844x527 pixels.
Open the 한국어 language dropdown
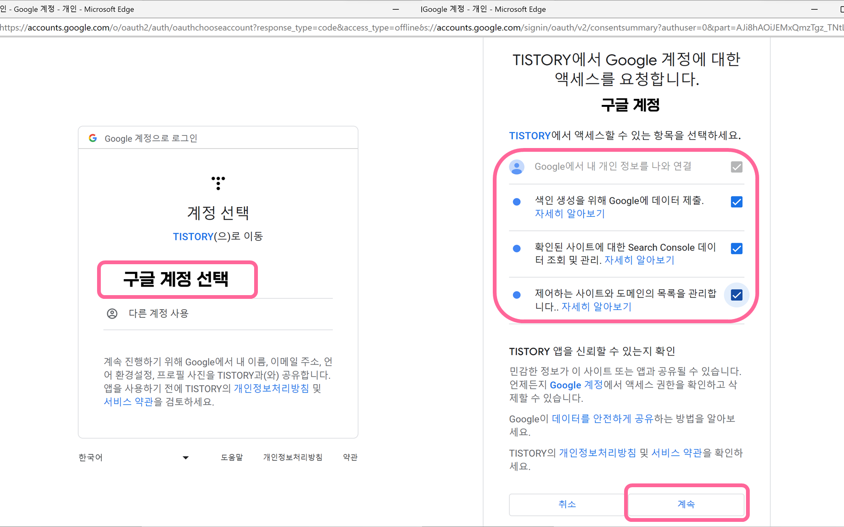134,457
